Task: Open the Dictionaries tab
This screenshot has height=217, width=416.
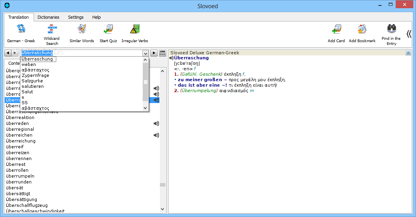Action: coord(48,17)
